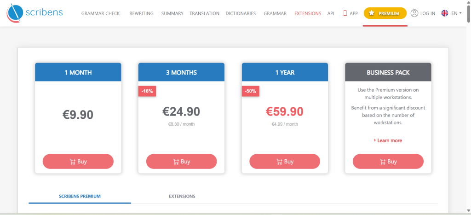Click the 3 MONTHS plan header
Viewport: 471px width, 215px height.
coord(181,72)
